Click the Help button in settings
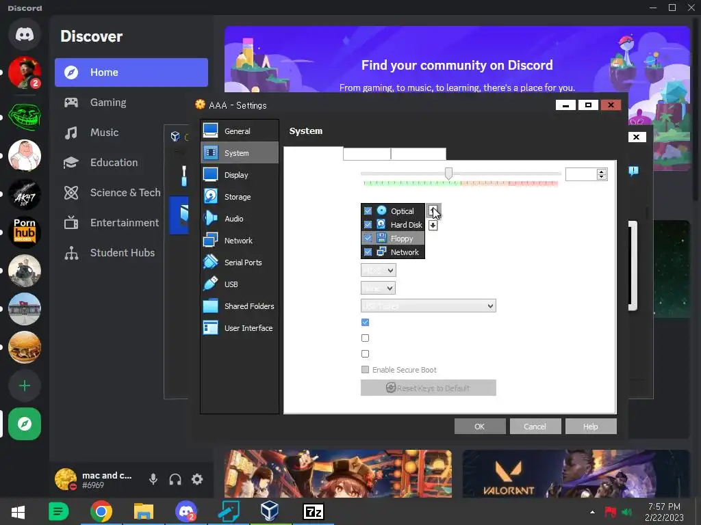This screenshot has width=701, height=525. tap(591, 427)
